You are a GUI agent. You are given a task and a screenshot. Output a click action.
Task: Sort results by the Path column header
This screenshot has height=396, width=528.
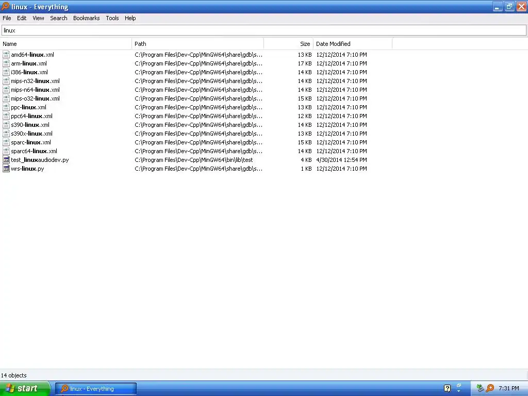coord(197,44)
